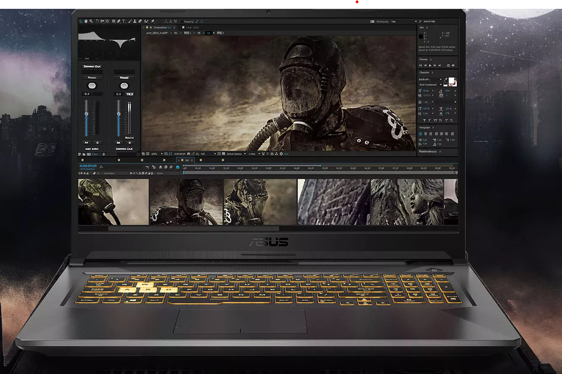Viewport: 562px width, 374px height.
Task: Select the Brush tool
Action: [x=130, y=21]
